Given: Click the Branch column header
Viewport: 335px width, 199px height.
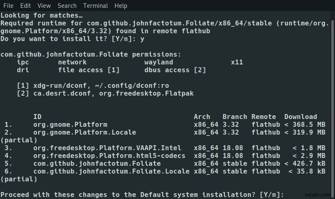Looking at the screenshot, I should 235,117.
